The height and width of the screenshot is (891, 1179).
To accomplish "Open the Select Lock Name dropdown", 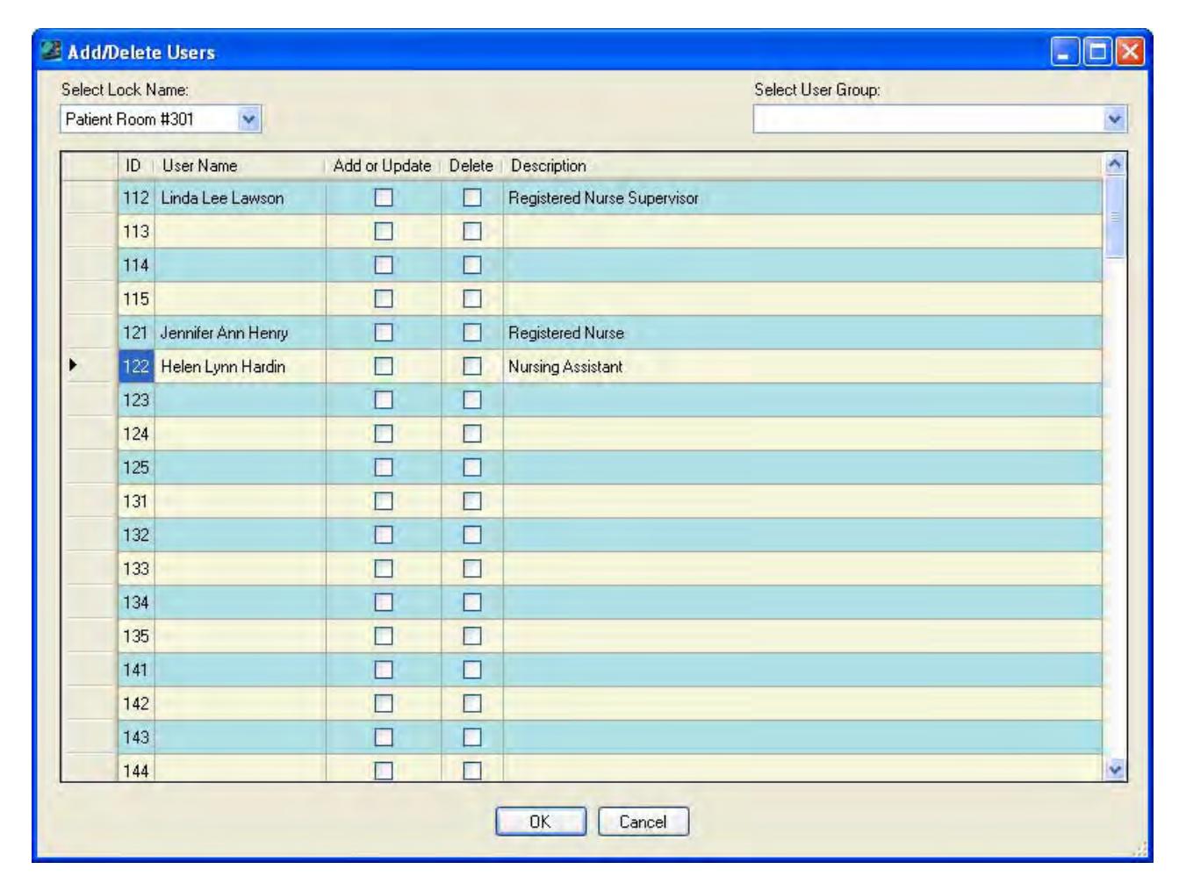I will (249, 119).
